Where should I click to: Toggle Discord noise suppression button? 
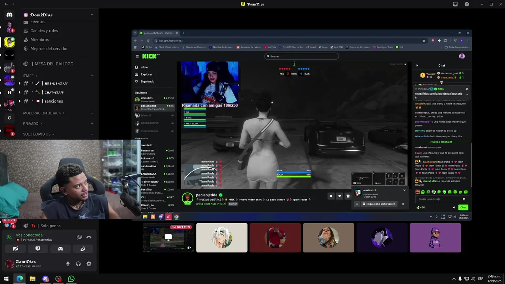79,237
